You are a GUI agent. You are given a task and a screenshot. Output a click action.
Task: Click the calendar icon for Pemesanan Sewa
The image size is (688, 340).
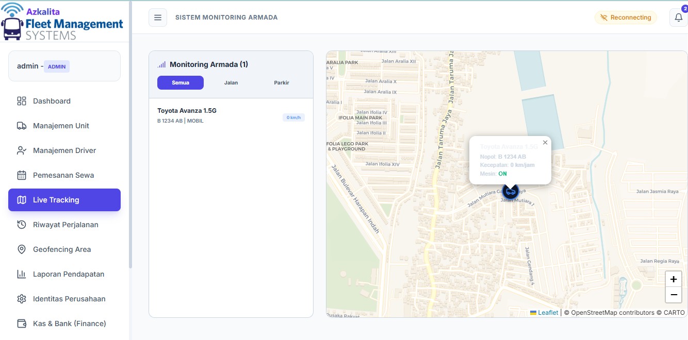(x=22, y=175)
